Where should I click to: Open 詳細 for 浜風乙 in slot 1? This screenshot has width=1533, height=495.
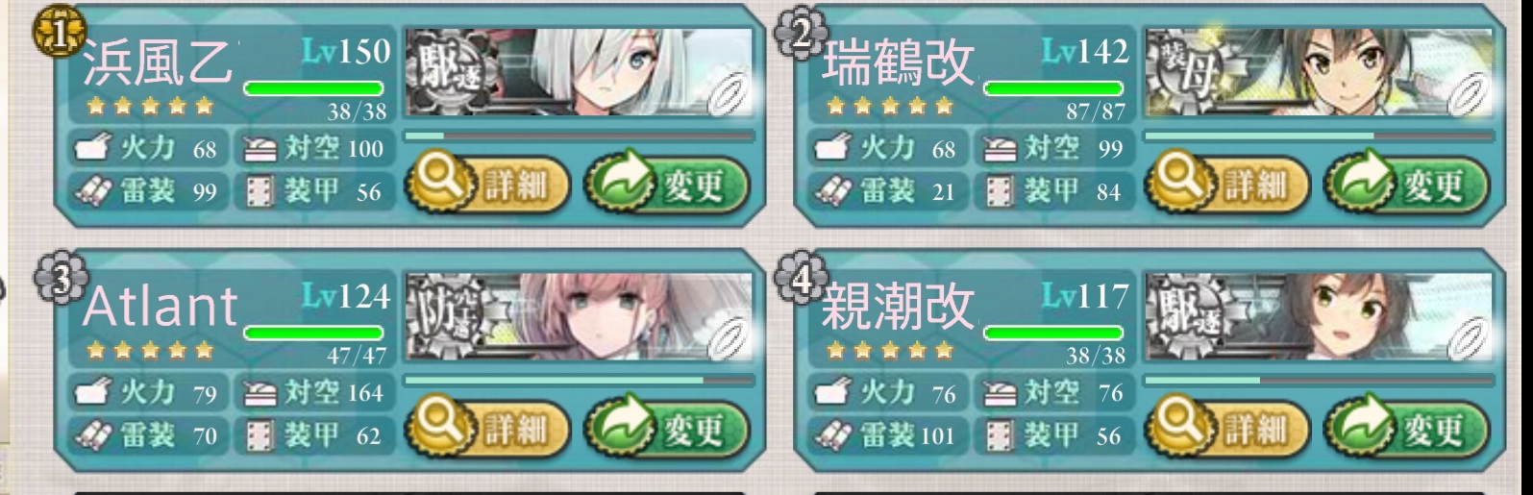coord(487,183)
